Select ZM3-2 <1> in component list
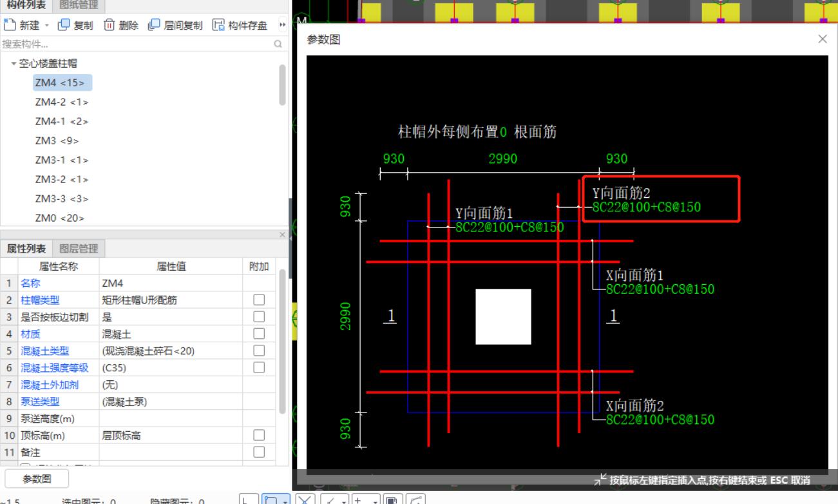The image size is (838, 504). [62, 180]
